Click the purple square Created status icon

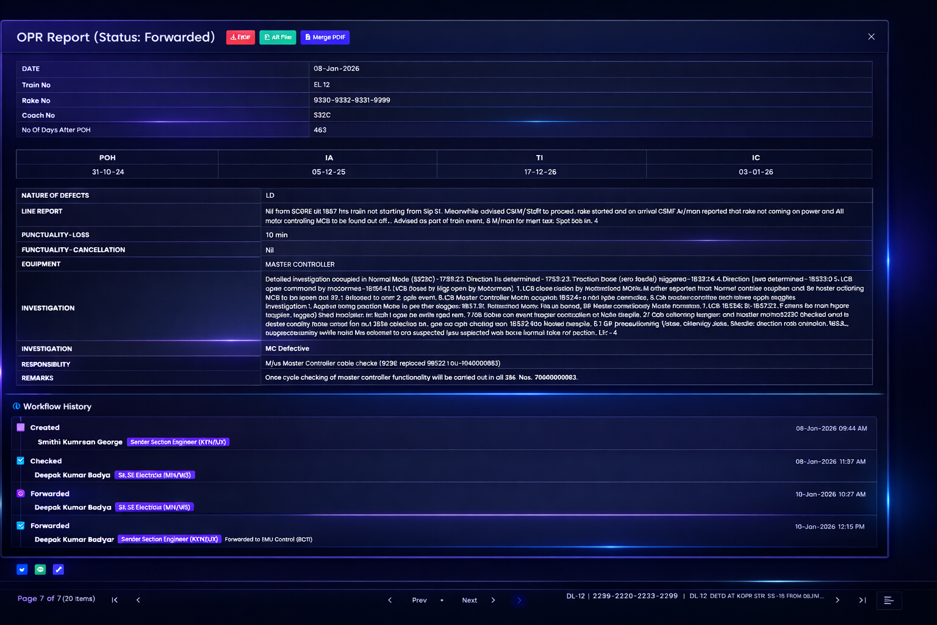click(21, 428)
